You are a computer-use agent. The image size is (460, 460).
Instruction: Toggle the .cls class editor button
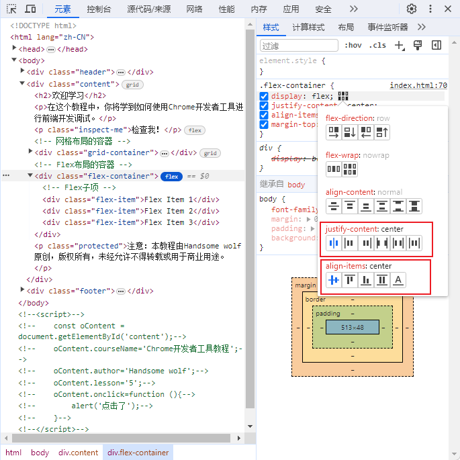[377, 45]
